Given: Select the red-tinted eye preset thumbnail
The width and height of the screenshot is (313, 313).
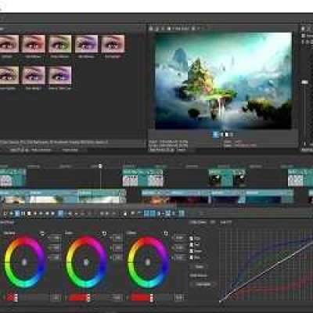Looking at the screenshot, I should (34, 44).
